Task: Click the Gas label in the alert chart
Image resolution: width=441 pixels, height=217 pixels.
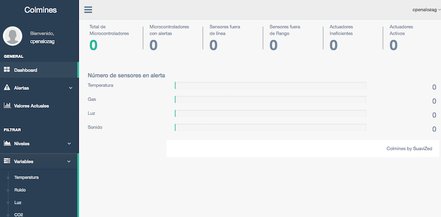Action: click(x=92, y=99)
